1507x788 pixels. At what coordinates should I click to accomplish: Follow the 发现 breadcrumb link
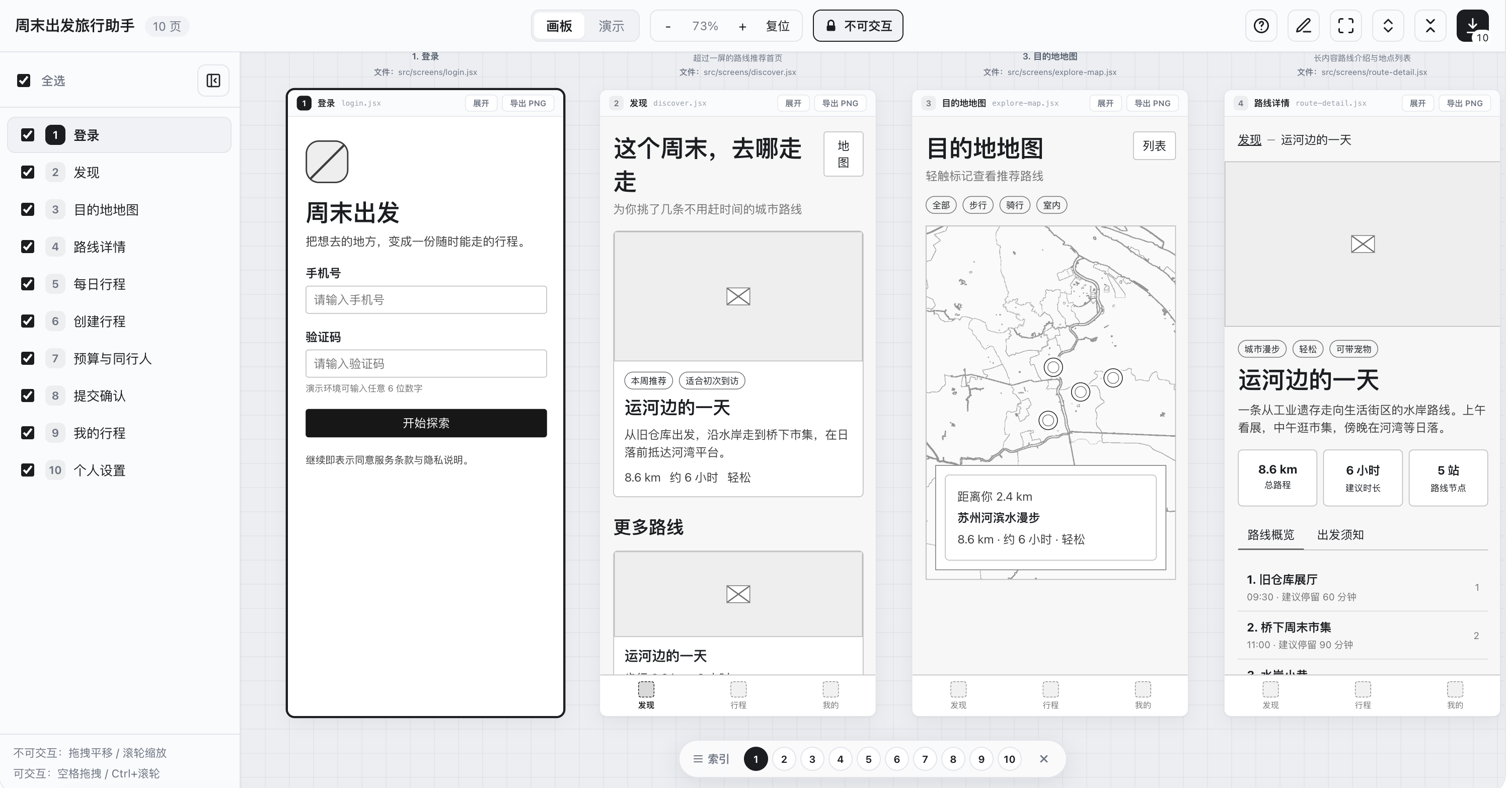1250,140
